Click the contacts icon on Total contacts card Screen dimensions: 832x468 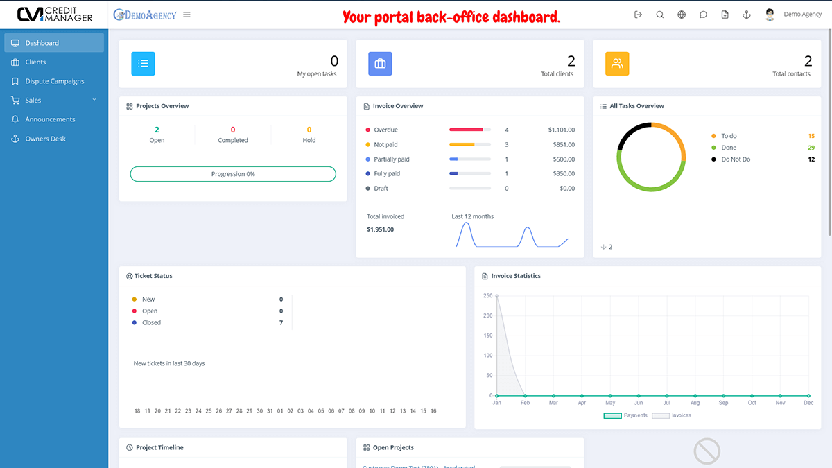point(617,63)
